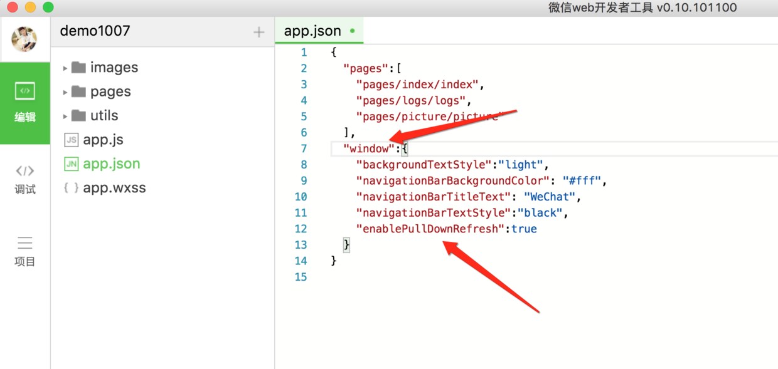Switch to the 调试 debug section
Screen dimensions: 778x369
tap(25, 180)
